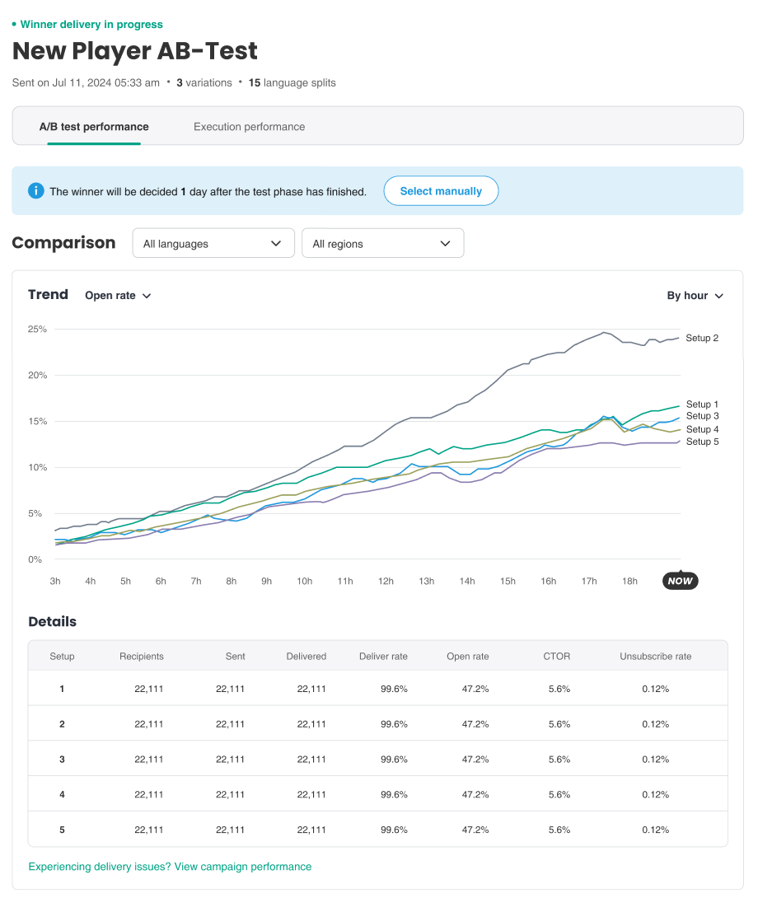The height and width of the screenshot is (898, 758).
Task: Click the blue info icon in banner
Action: pyautogui.click(x=35, y=191)
